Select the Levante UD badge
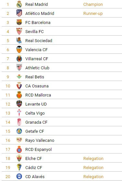Image resolution: width=122 pixels, height=181 pixels. (x=19, y=104)
